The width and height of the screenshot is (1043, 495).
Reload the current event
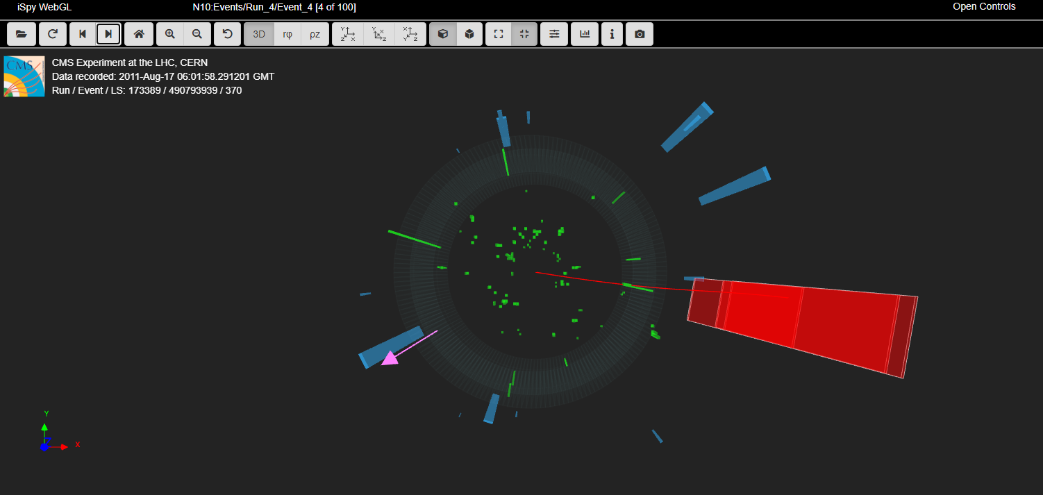tap(52, 34)
